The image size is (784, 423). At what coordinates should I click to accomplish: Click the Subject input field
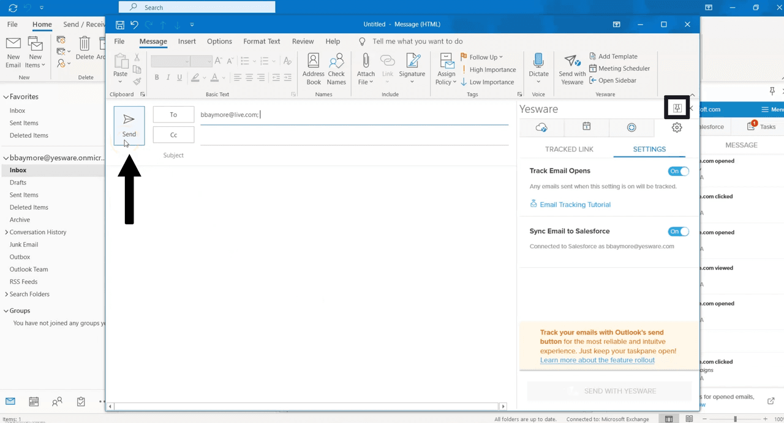[354, 155]
